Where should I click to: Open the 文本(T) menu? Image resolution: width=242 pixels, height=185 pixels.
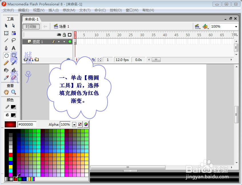click(x=85, y=10)
